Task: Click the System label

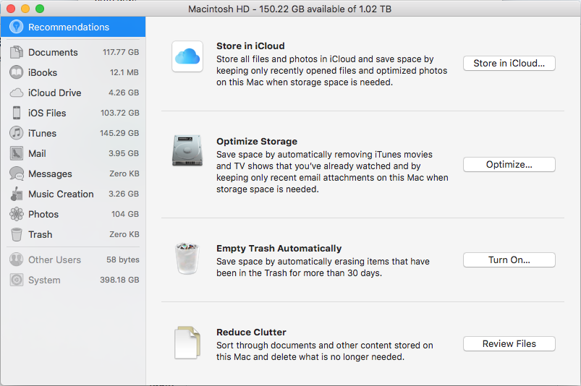Action: coord(44,280)
